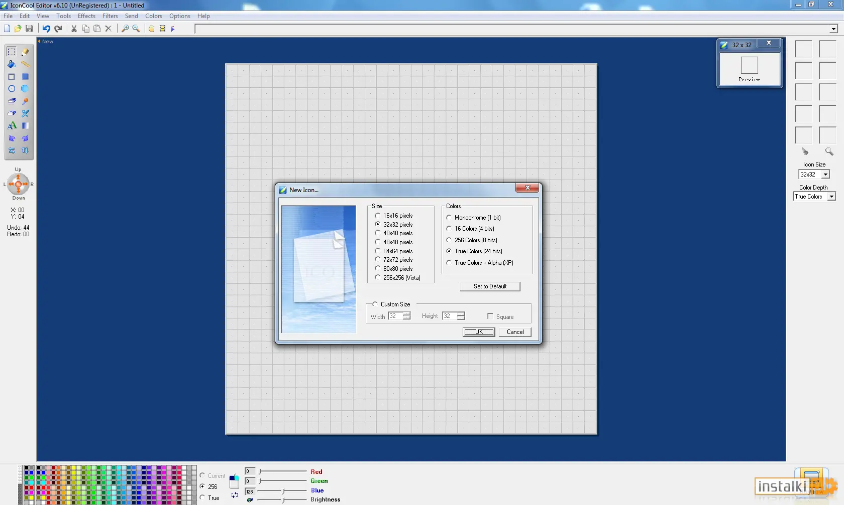Click the swap colors arrows icon
The image size is (844, 505).
click(x=235, y=495)
